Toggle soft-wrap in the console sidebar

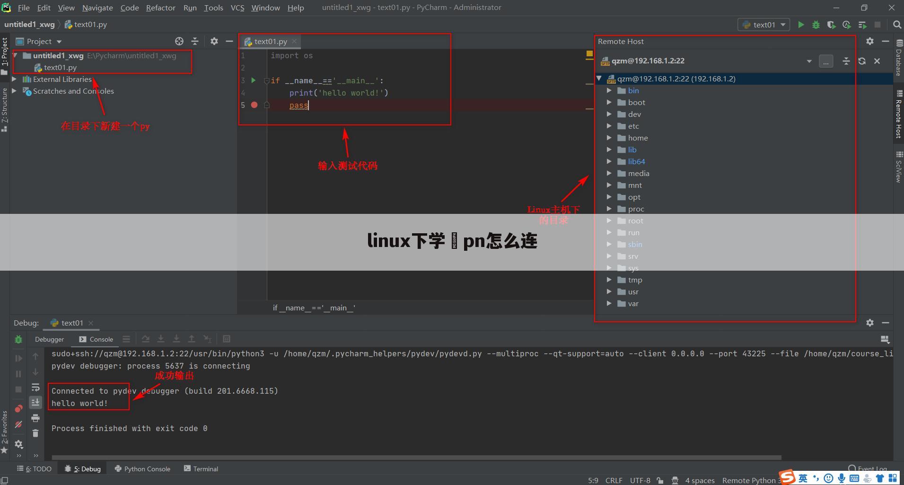click(x=35, y=387)
